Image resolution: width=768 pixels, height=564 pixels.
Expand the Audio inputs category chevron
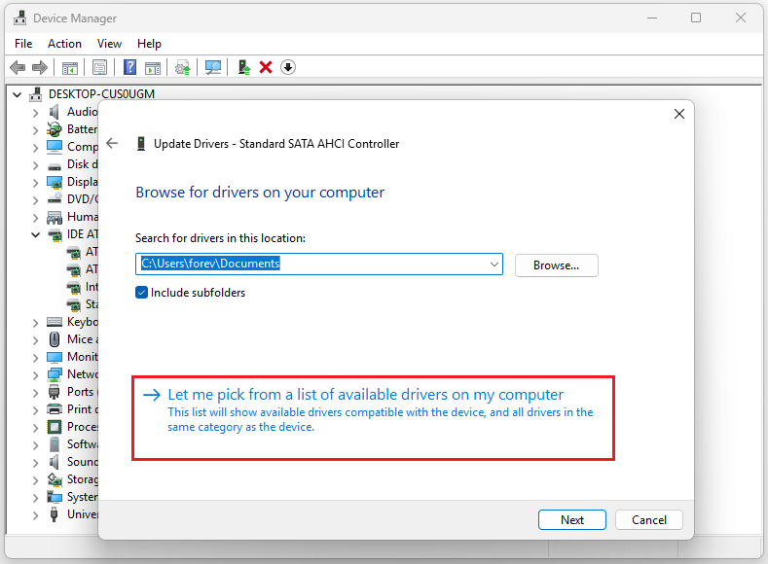click(x=35, y=113)
